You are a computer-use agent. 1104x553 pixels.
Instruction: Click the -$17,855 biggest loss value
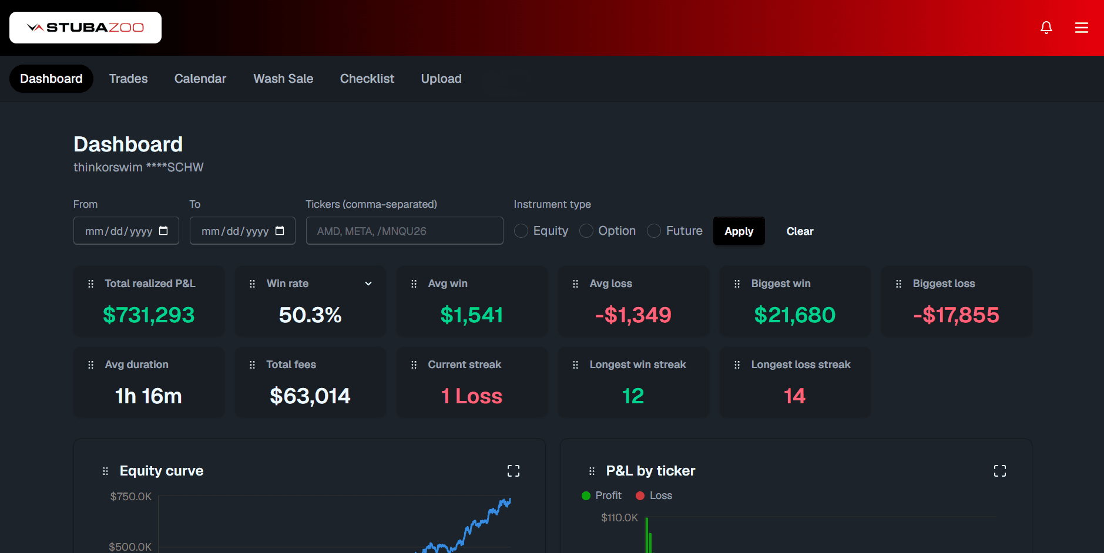(957, 315)
